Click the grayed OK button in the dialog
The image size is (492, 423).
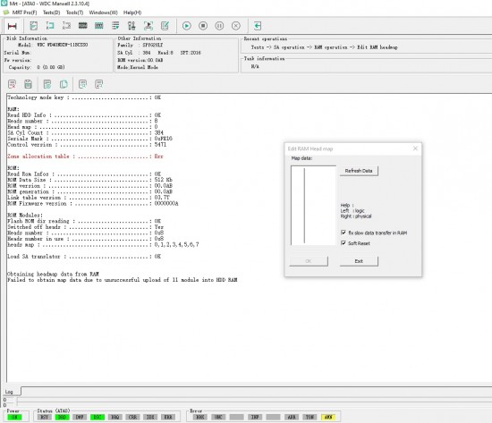click(x=309, y=261)
